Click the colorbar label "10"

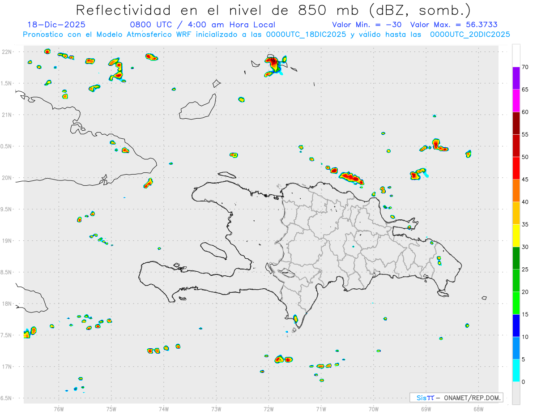[525, 337]
